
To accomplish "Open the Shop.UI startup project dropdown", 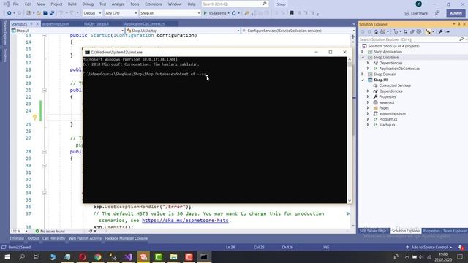I will point(170,13).
